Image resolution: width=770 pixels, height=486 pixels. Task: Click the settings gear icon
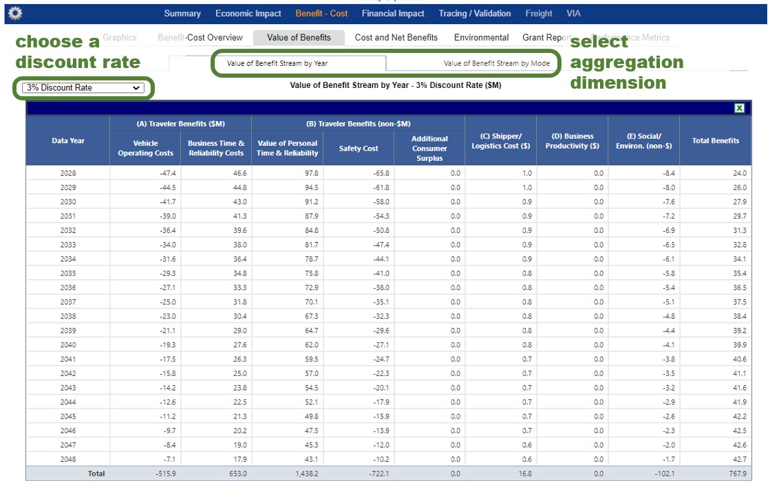(x=15, y=13)
